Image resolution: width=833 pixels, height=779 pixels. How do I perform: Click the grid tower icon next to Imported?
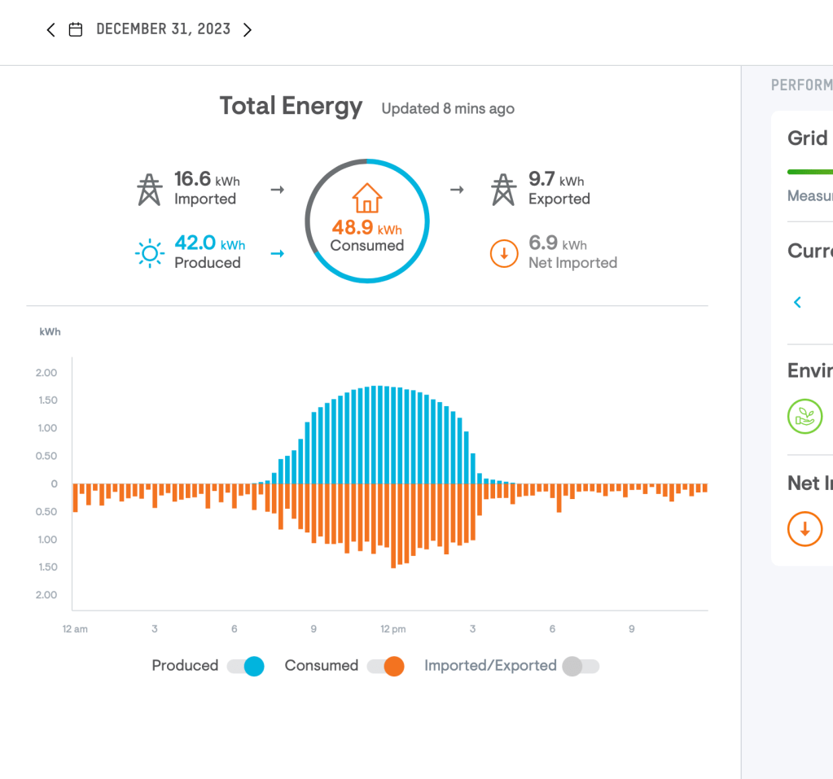pos(149,190)
